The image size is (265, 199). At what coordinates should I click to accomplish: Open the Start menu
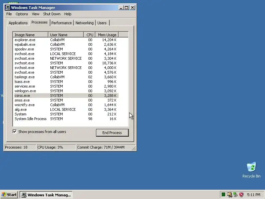(9, 195)
